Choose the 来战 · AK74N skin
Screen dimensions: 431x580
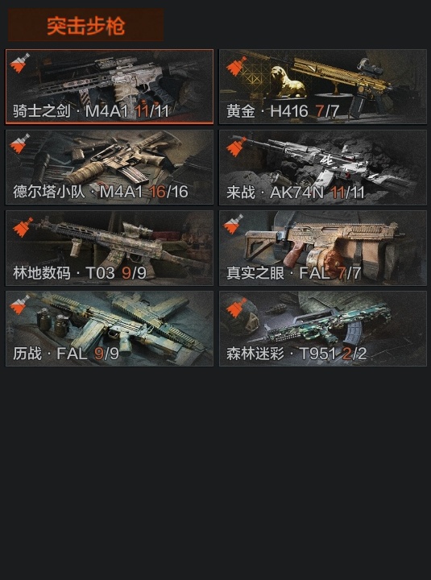point(323,168)
